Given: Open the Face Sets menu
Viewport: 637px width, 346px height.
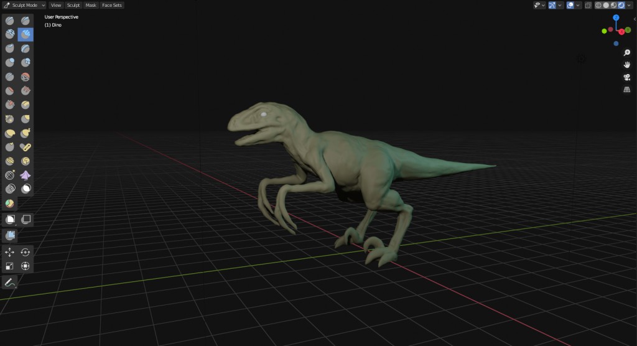Looking at the screenshot, I should pos(113,5).
